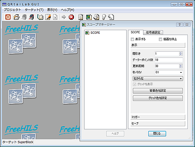Viewport: 195px width, 147px height.
Task: Click the 閉じる button
Action: [x=157, y=134]
